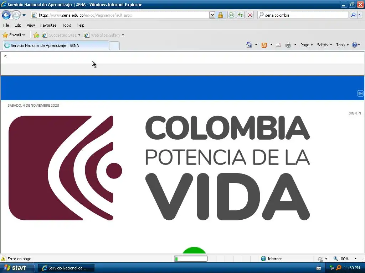Click the date text SABADO, 4 DE NOVIEMBRE 2023
The image size is (365, 273).
(33, 105)
